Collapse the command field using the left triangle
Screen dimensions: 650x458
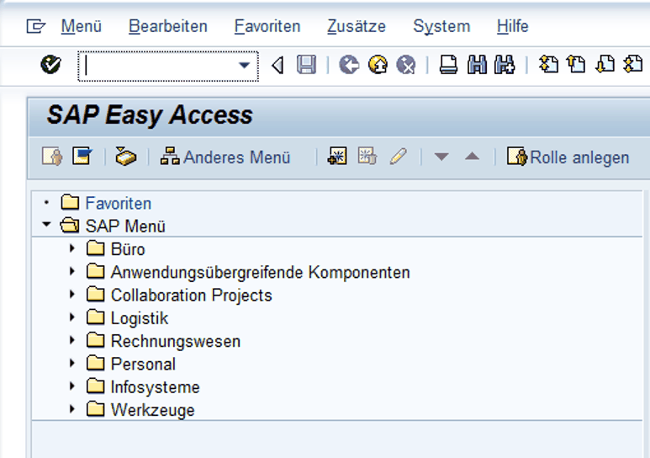point(277,65)
